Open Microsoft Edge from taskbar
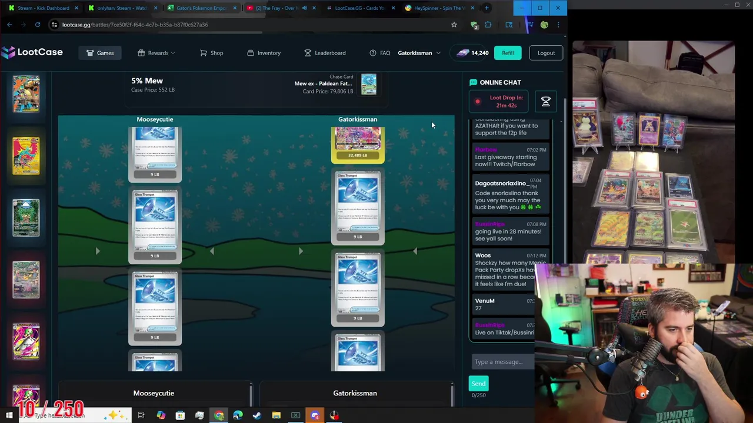 238,416
